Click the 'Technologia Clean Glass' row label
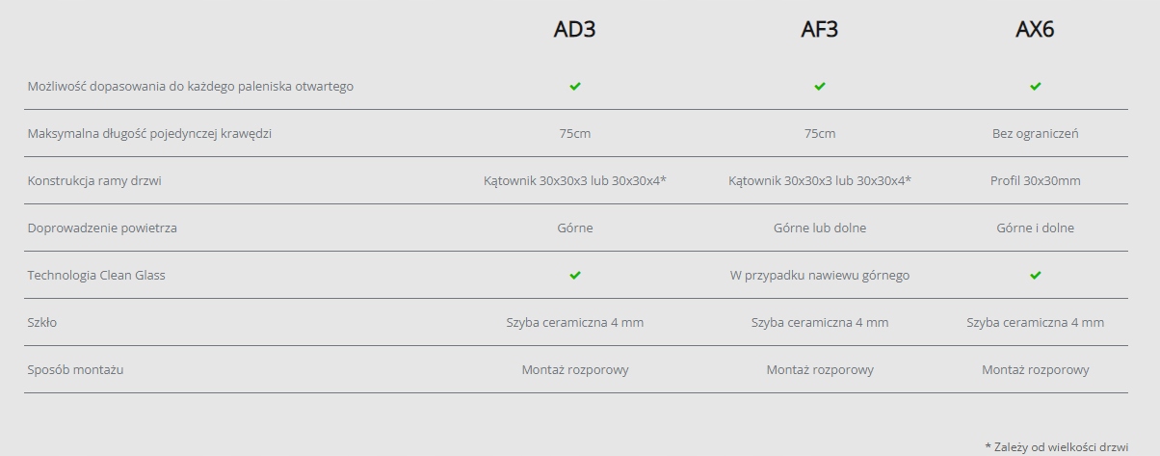The height and width of the screenshot is (456, 1160). point(96,275)
